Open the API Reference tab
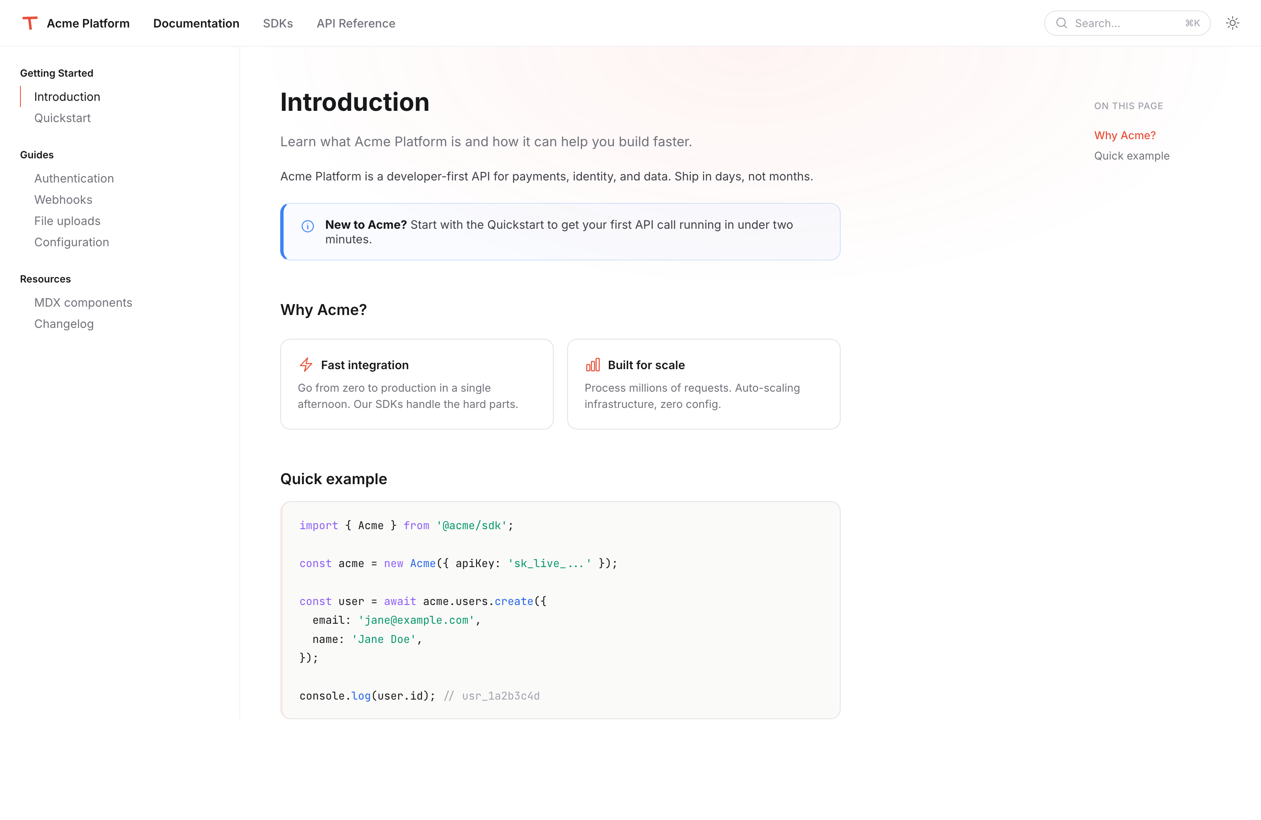 click(x=356, y=23)
